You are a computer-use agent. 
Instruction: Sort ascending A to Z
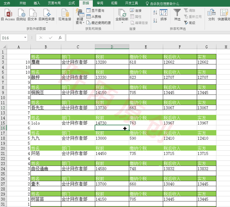[x=155, y=13]
